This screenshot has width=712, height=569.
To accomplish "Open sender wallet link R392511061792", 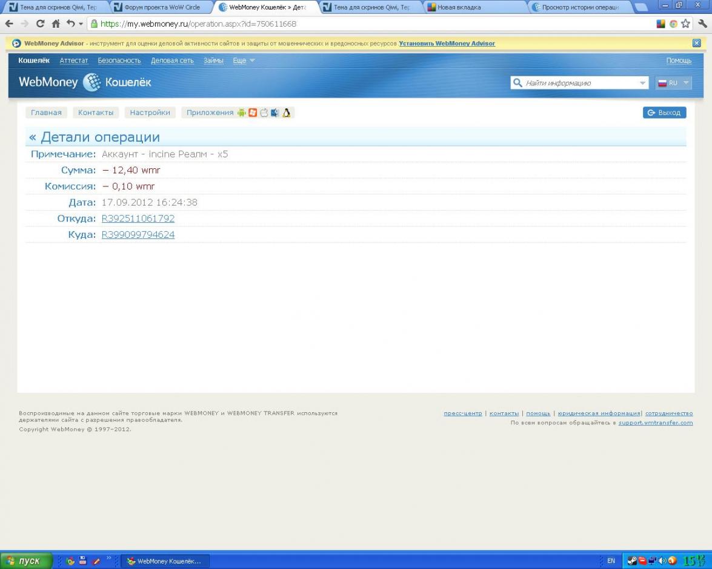I will pos(138,219).
